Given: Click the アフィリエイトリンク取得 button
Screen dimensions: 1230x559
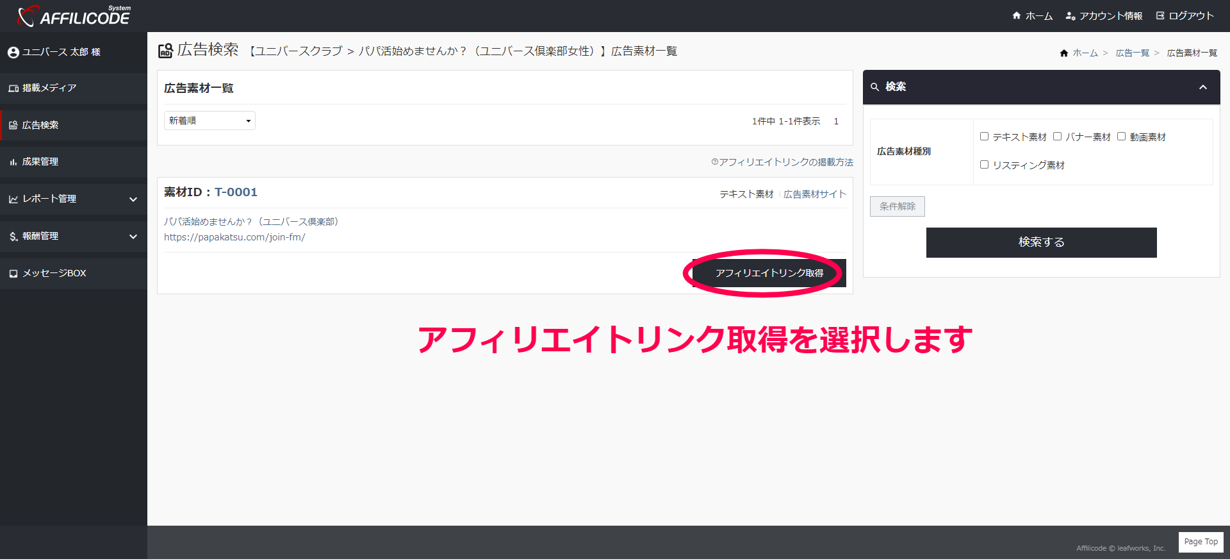Looking at the screenshot, I should 769,273.
